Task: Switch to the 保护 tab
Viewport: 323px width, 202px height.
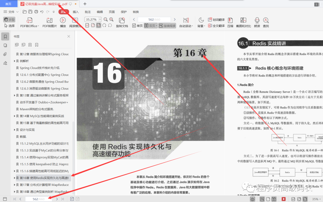Action: (x=124, y=12)
